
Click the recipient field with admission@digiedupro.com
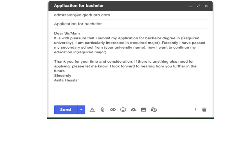82,15
